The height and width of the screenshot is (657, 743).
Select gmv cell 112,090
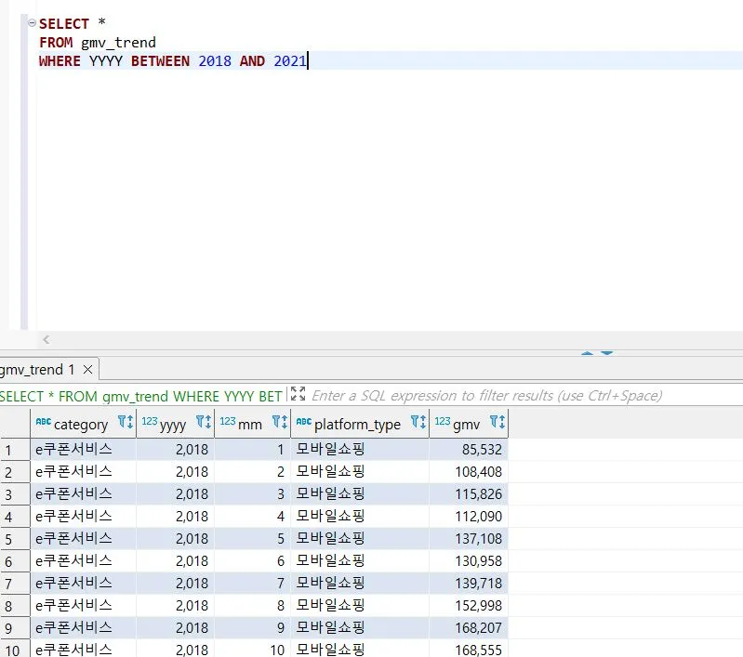point(469,517)
